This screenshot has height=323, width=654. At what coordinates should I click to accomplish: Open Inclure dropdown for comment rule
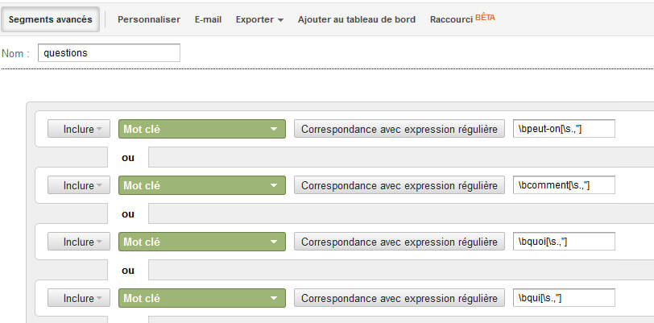(79, 185)
